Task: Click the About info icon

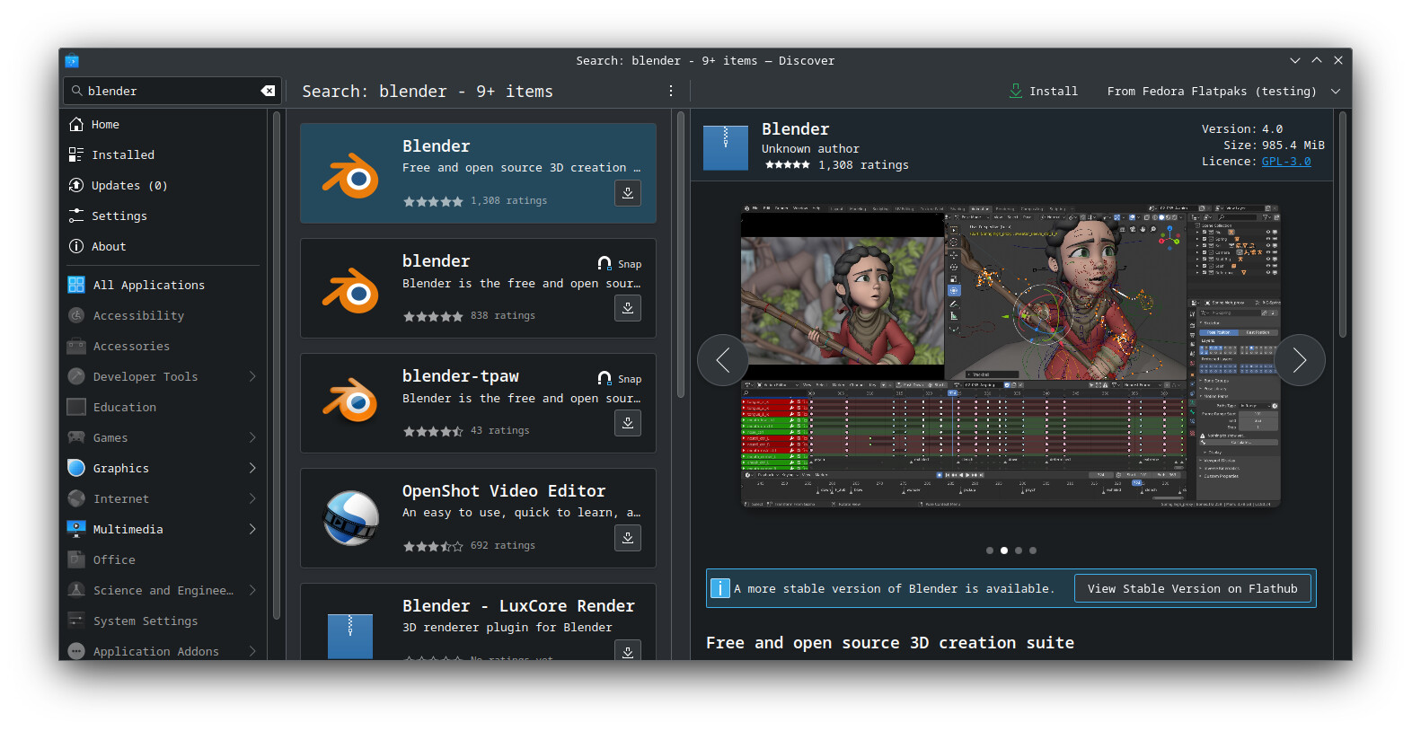Action: point(76,246)
